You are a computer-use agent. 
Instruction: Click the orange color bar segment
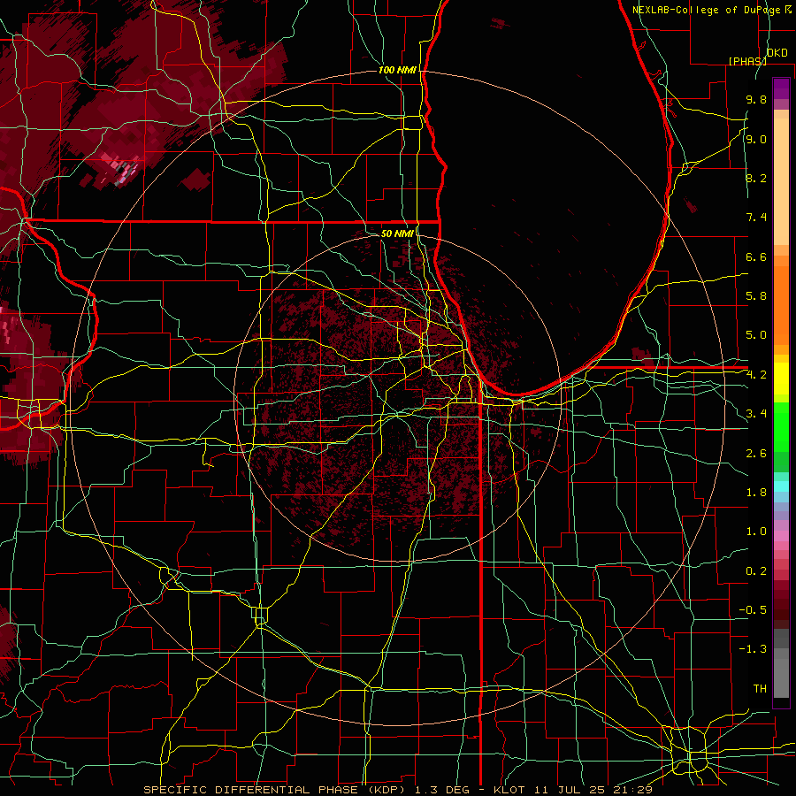(x=781, y=305)
